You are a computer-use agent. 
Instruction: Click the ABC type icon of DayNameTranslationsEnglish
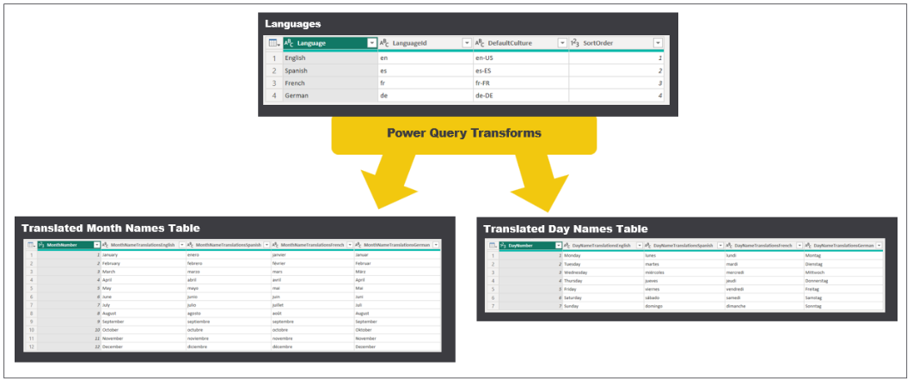[567, 245]
